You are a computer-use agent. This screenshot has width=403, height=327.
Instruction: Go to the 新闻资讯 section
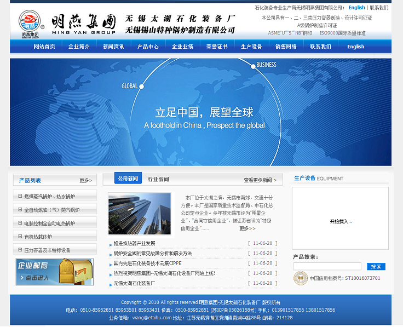coord(113,47)
